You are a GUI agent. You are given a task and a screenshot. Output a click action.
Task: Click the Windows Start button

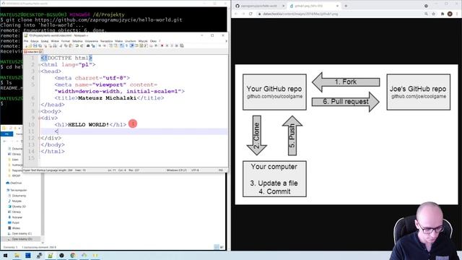[5, 256]
